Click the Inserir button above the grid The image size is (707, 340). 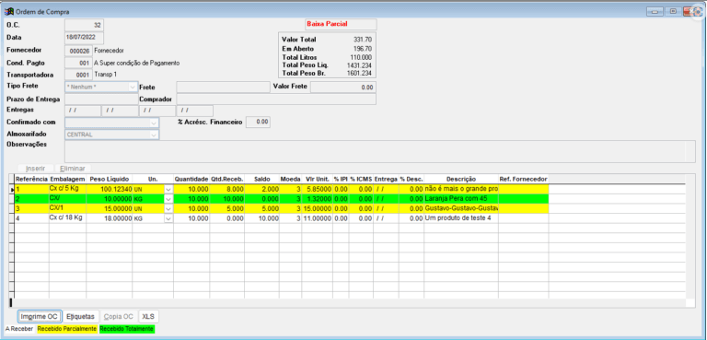tap(35, 168)
